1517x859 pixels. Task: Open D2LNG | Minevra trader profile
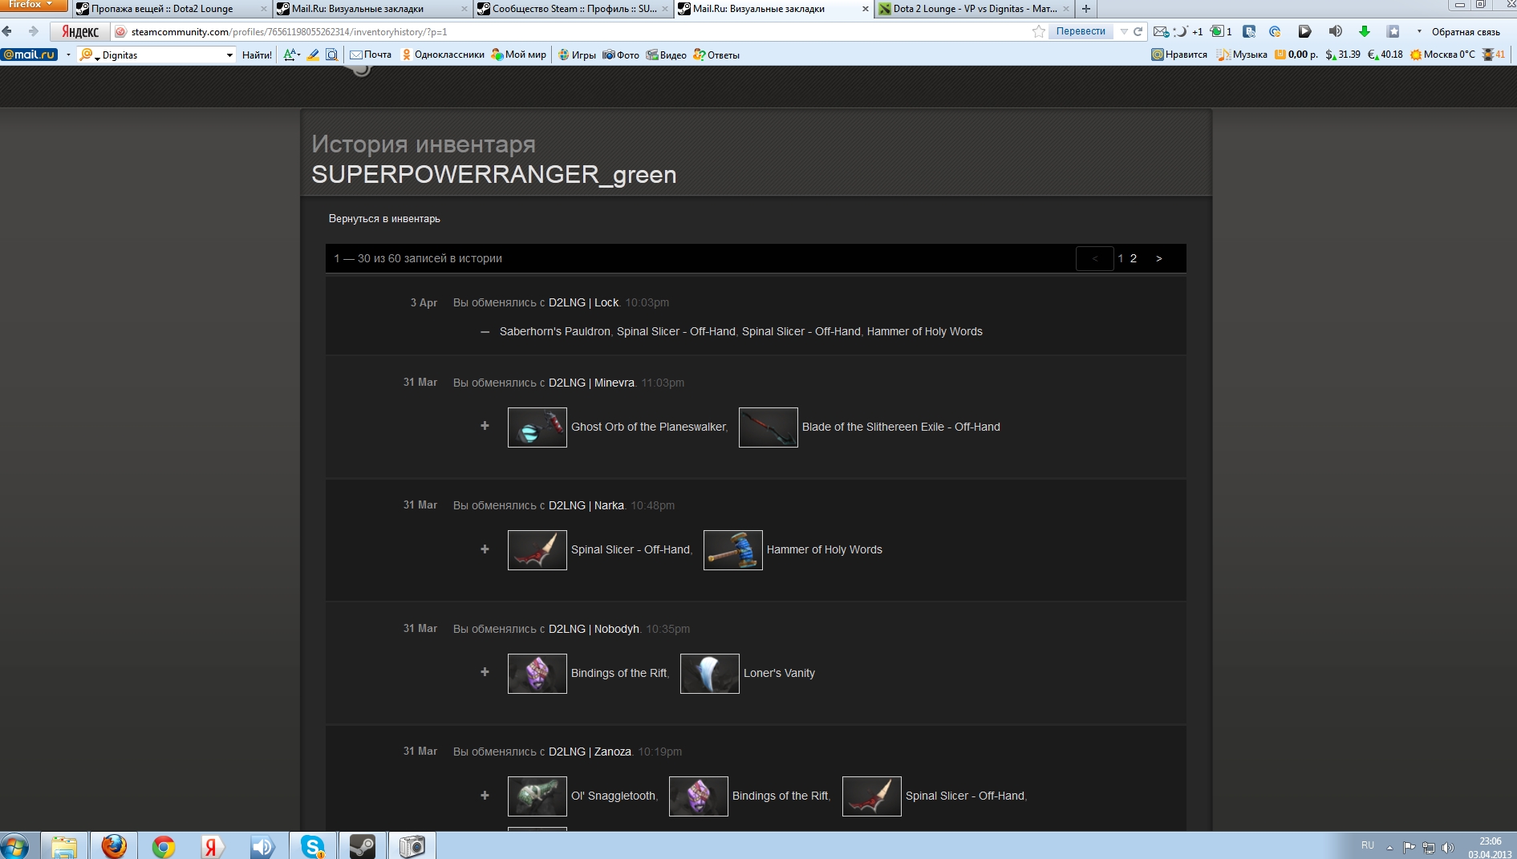[x=591, y=383]
